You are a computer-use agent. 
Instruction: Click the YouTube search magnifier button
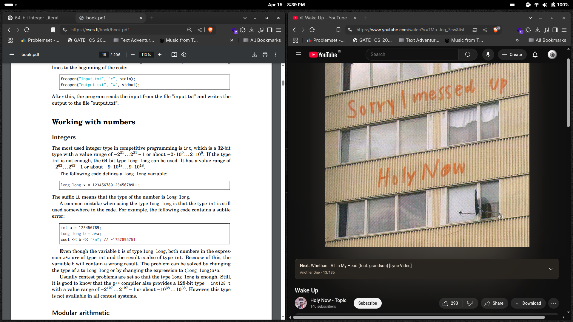(468, 55)
